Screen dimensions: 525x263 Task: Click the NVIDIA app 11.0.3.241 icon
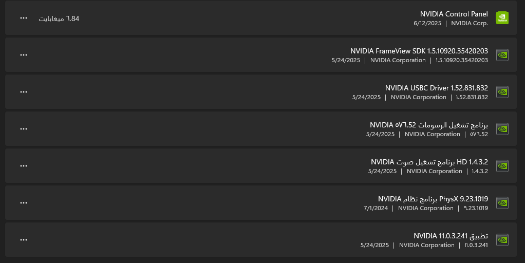point(502,240)
